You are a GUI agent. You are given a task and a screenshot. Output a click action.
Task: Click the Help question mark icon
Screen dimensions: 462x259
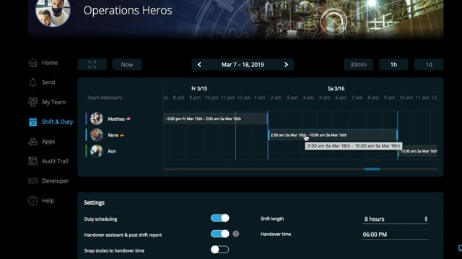(33, 201)
